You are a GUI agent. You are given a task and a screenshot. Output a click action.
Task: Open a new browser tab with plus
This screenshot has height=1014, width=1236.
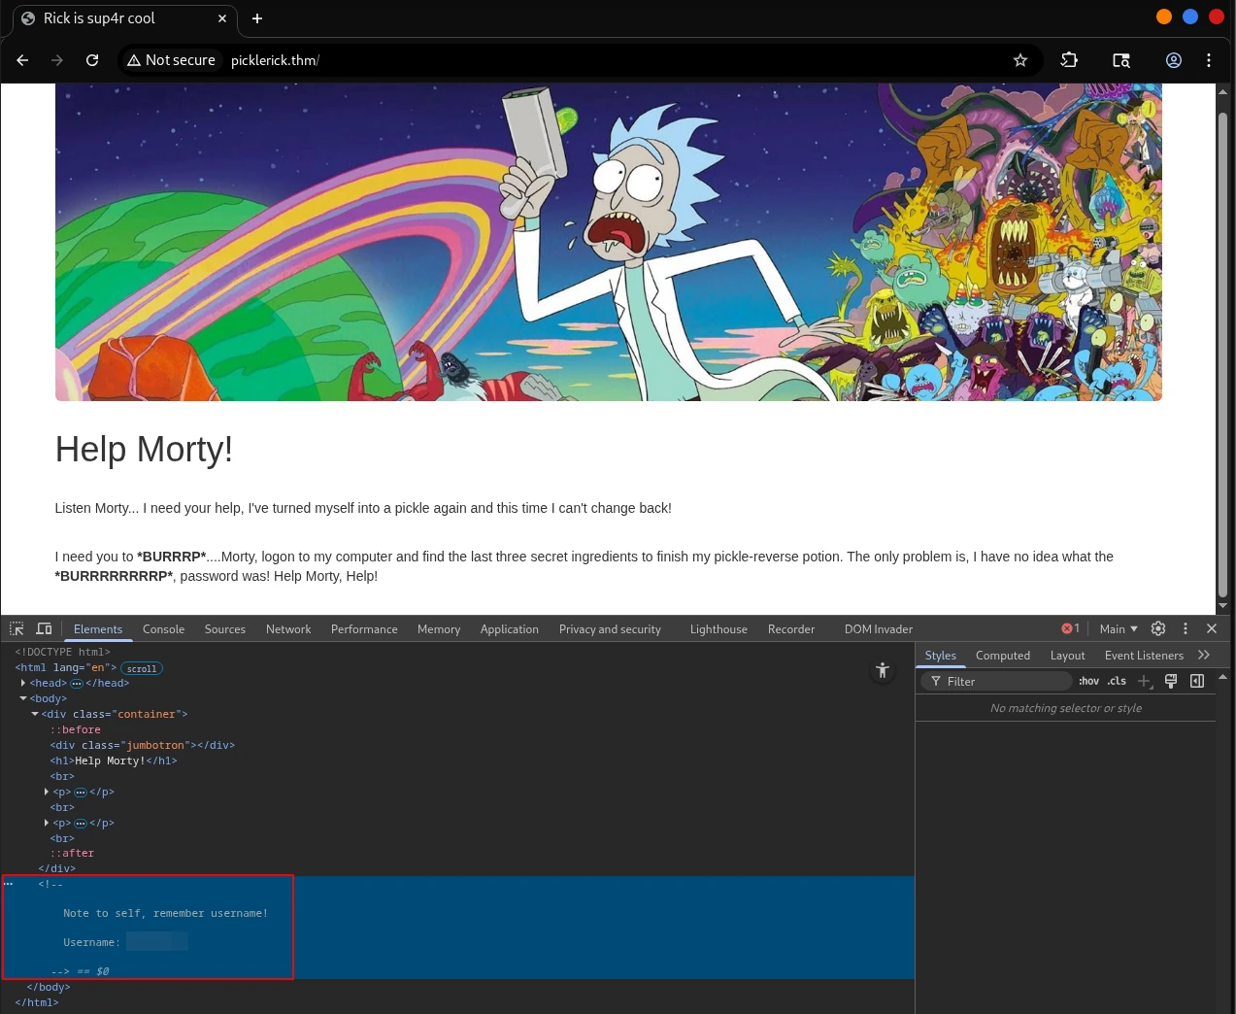coord(257,18)
